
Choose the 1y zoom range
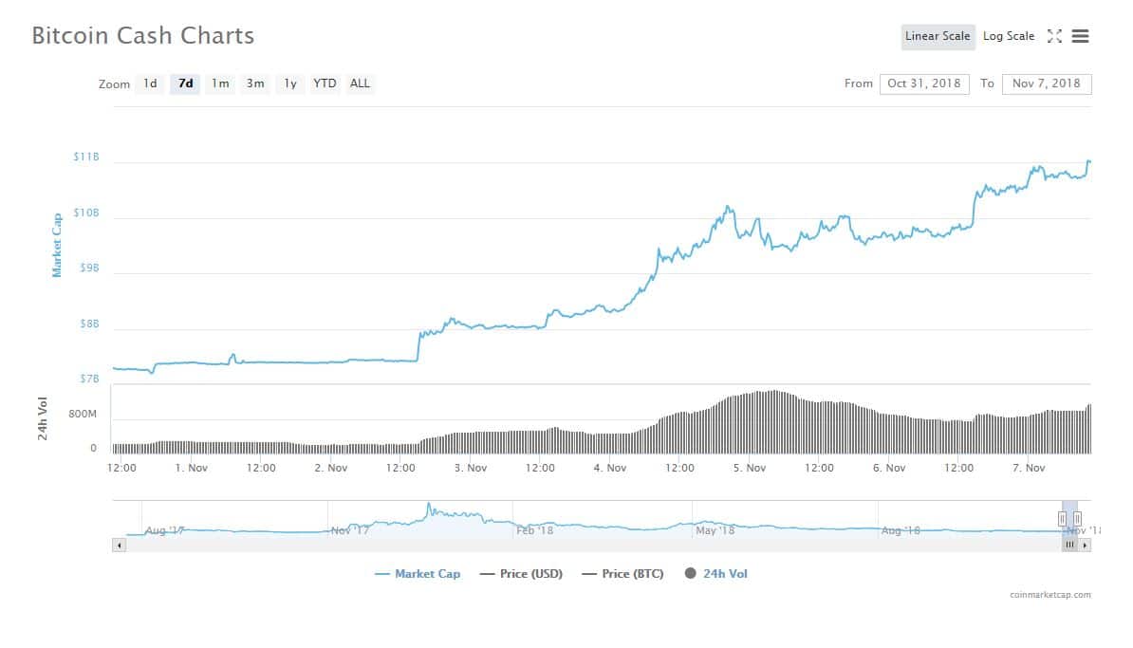tap(290, 83)
